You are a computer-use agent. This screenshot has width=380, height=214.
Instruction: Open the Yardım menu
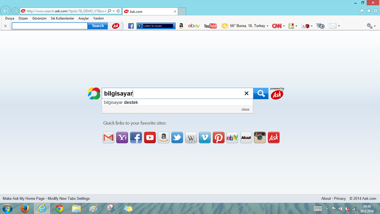98,18
